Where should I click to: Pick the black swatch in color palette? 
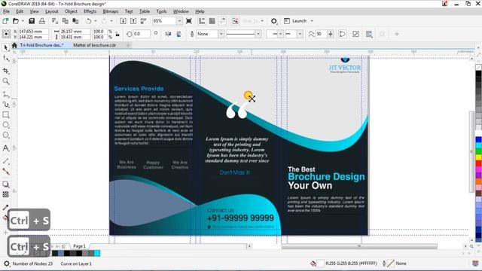coord(479,75)
